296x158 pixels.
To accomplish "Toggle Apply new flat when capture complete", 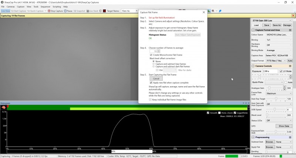I will [x=151, y=83].
